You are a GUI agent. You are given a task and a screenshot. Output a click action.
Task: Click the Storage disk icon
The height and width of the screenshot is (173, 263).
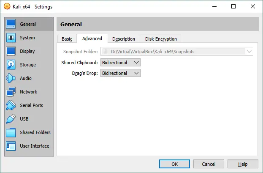click(11, 65)
